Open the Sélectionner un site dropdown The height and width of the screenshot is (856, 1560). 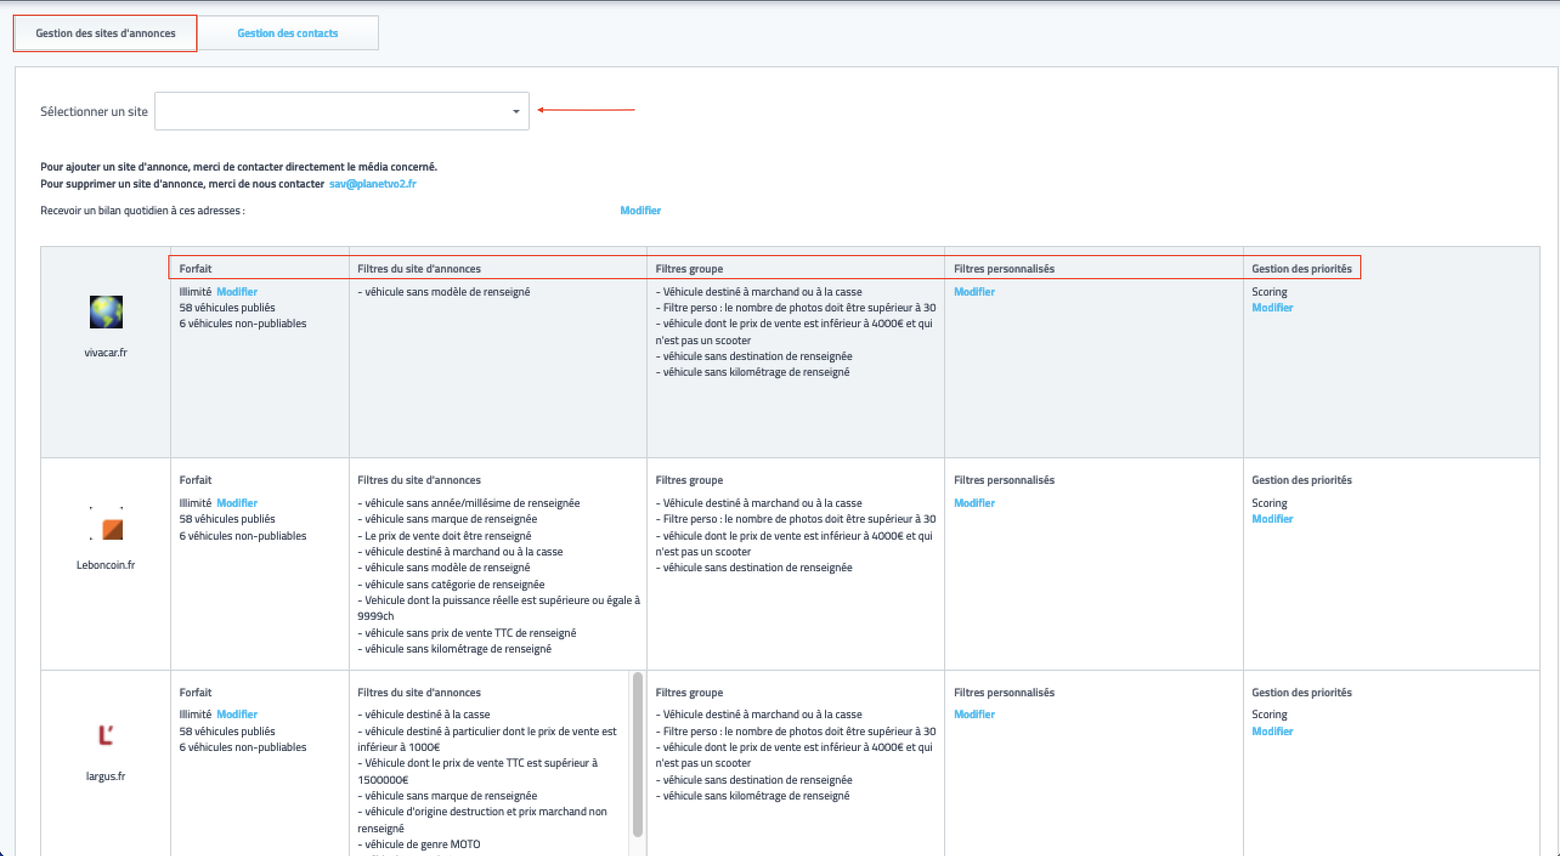click(x=341, y=111)
